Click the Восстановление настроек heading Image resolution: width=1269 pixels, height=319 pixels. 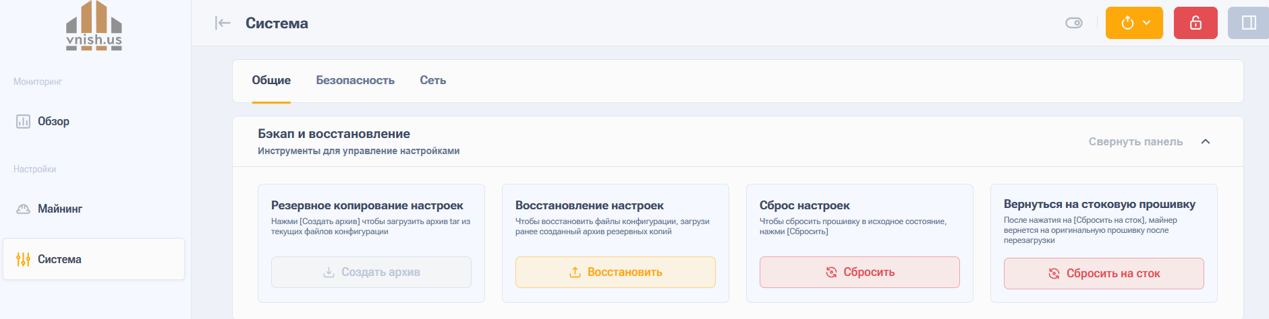[x=590, y=205]
